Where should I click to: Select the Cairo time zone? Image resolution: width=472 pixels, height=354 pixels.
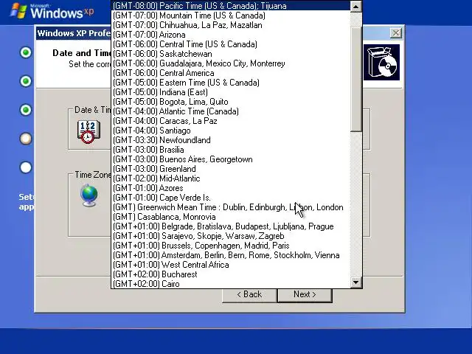(231, 284)
